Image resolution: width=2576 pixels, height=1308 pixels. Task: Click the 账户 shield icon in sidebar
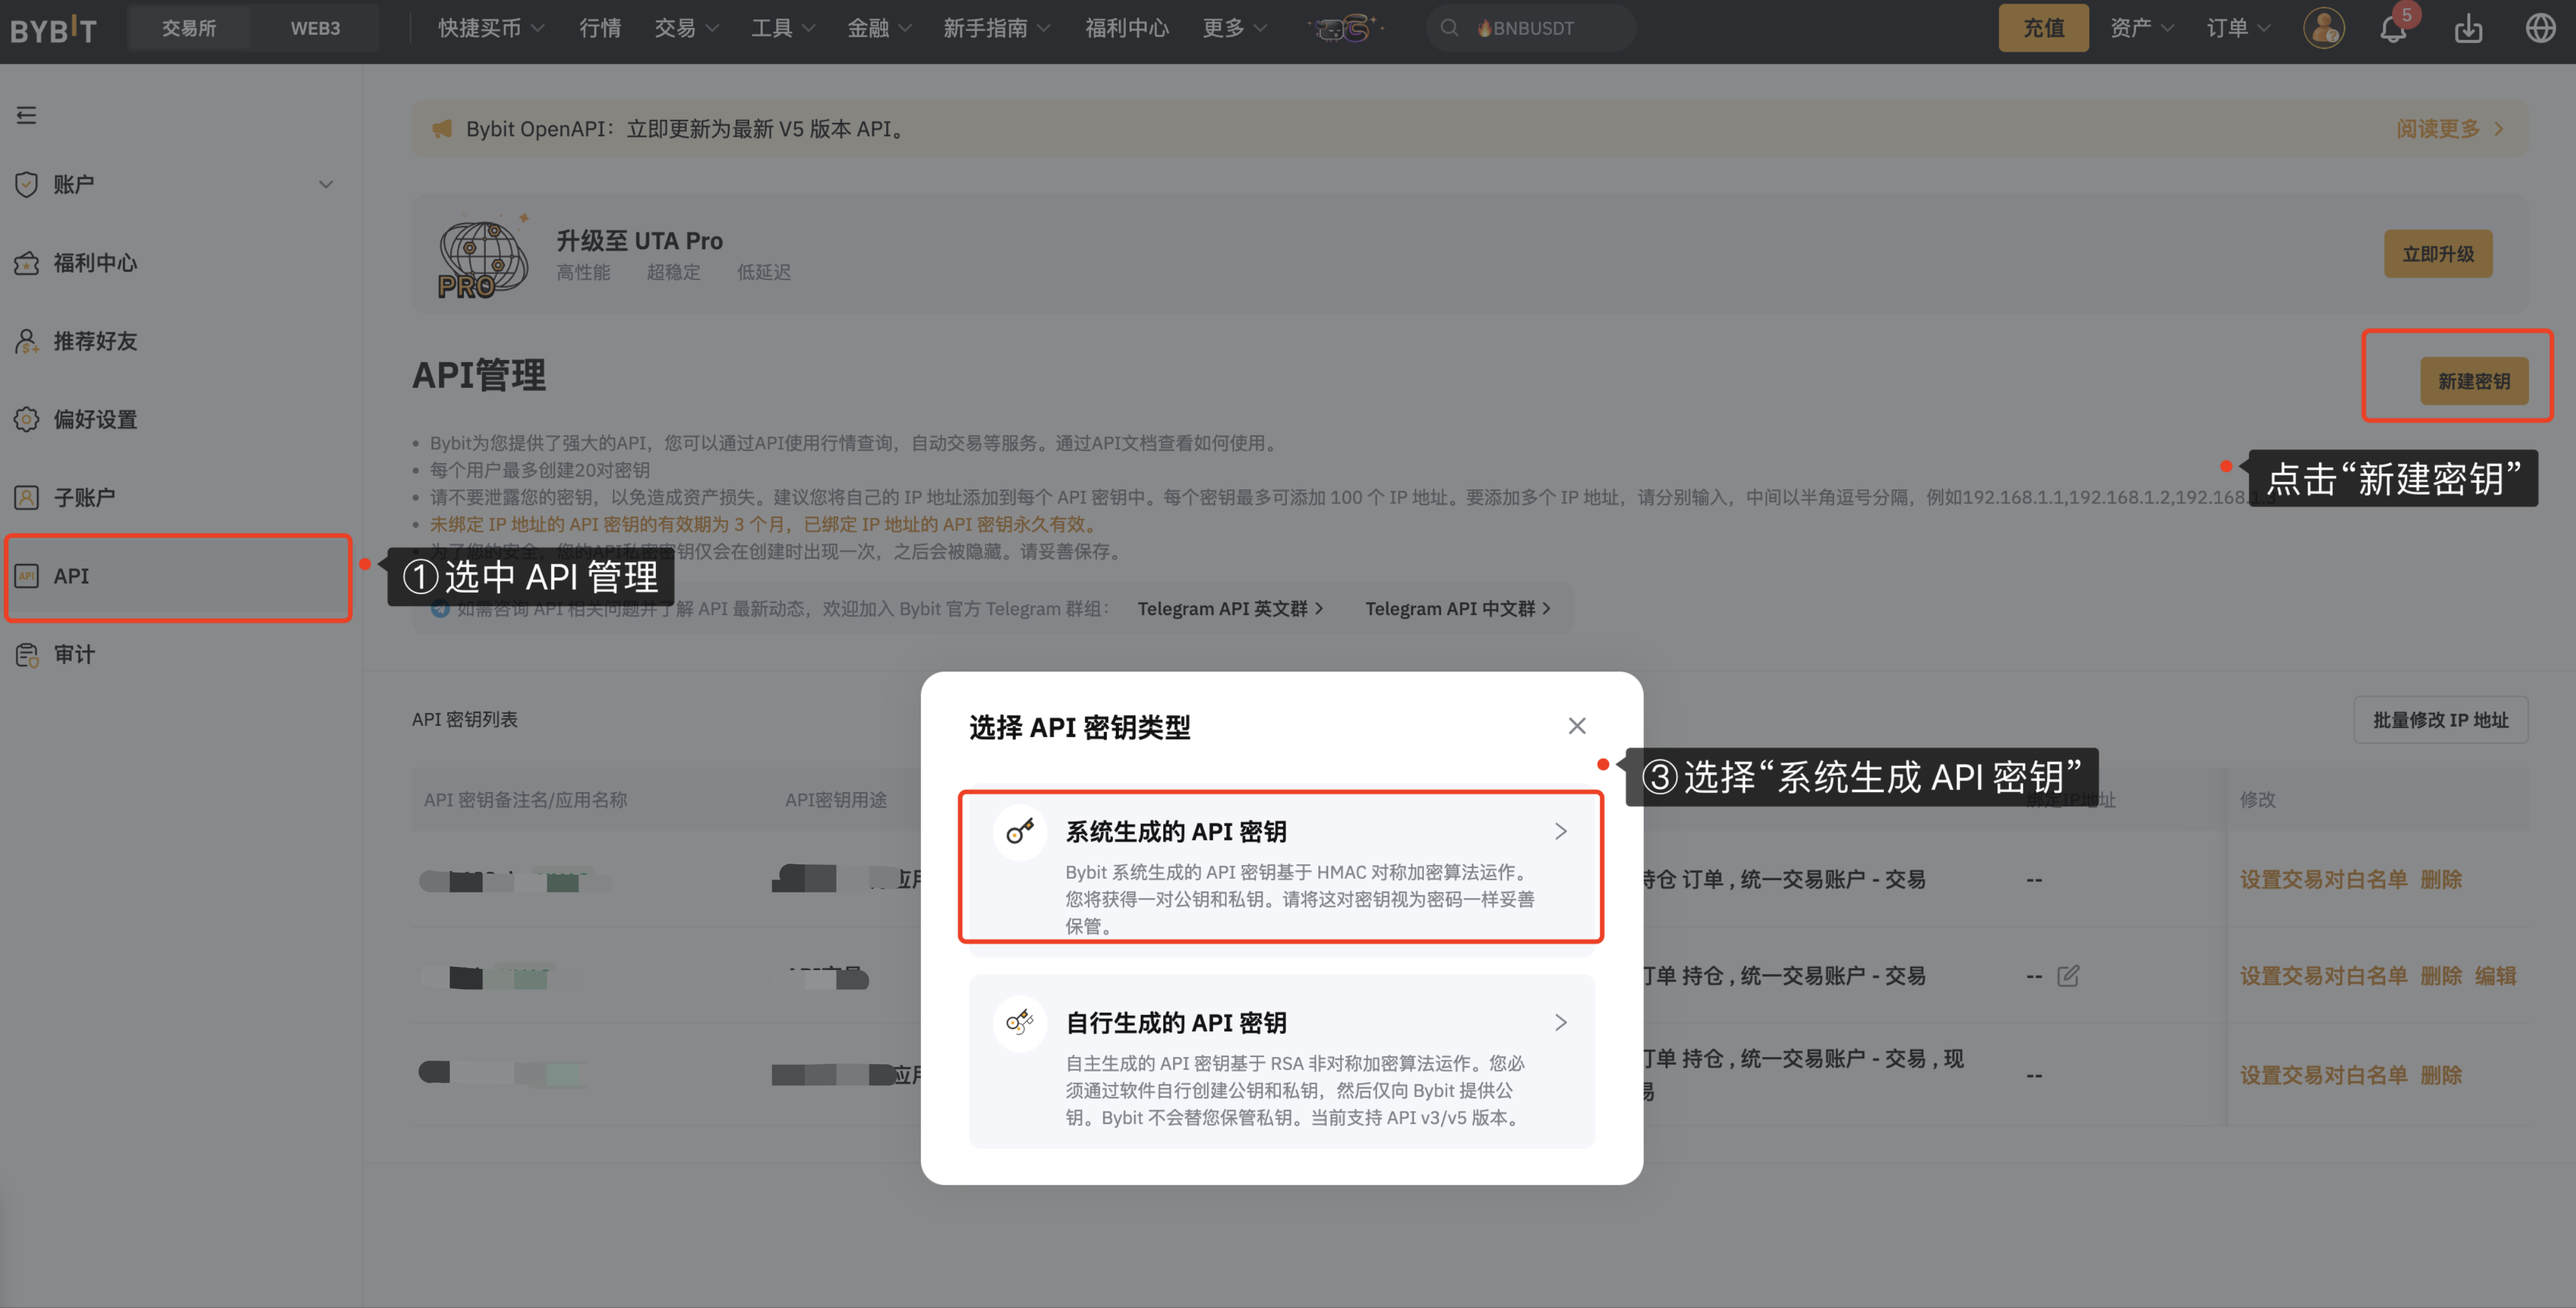(27, 184)
